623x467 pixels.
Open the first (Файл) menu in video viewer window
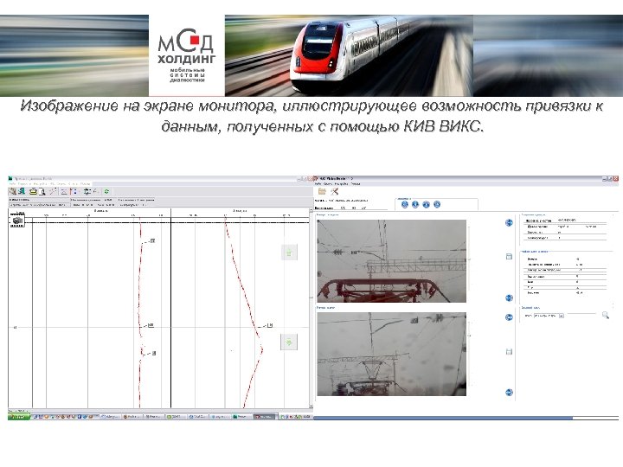[x=318, y=184]
